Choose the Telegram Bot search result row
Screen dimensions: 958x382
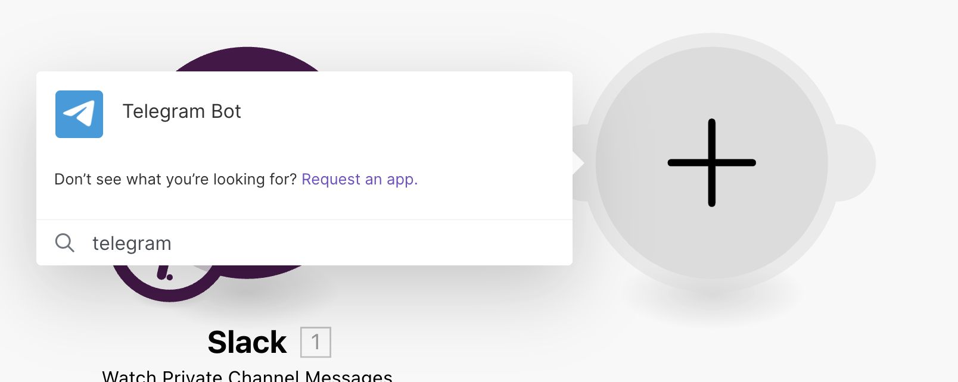(x=304, y=114)
